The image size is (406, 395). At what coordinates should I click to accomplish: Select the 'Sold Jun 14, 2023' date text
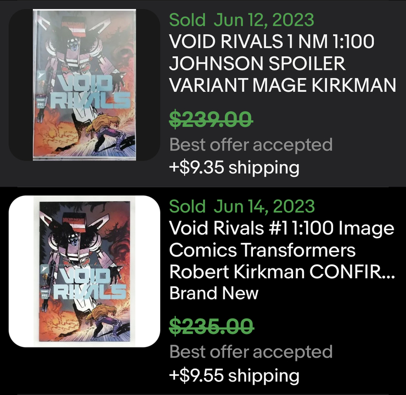click(242, 206)
